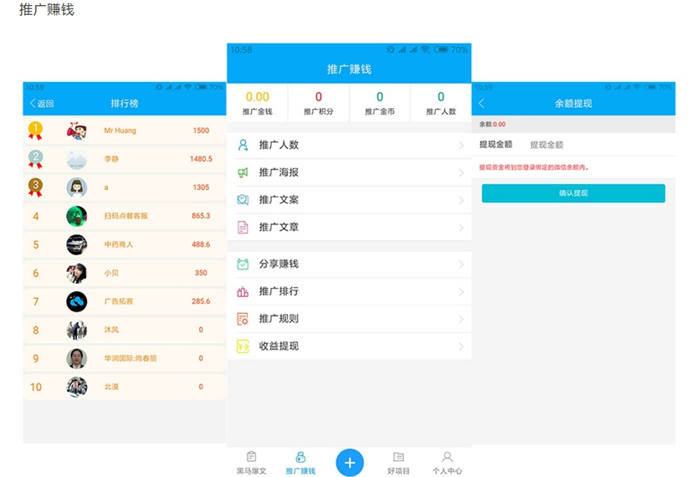Expand the 推广人数 row chevron

(x=461, y=146)
